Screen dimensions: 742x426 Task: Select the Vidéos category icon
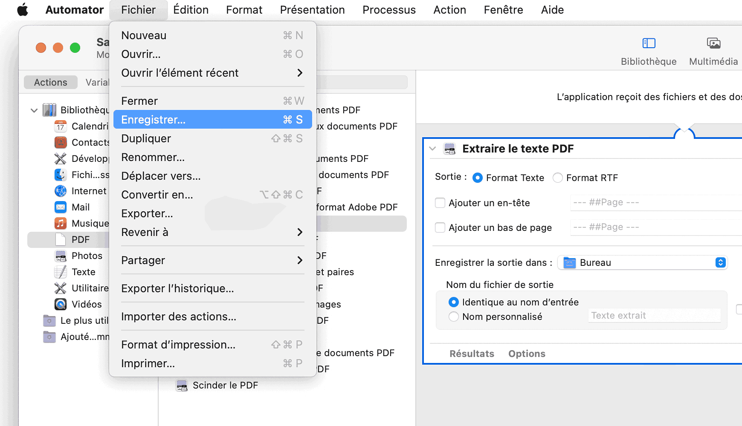click(x=61, y=304)
